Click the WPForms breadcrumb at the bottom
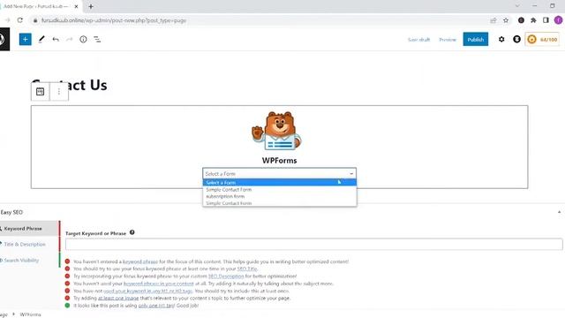Image resolution: width=565 pixels, height=318 pixels. coord(30,314)
